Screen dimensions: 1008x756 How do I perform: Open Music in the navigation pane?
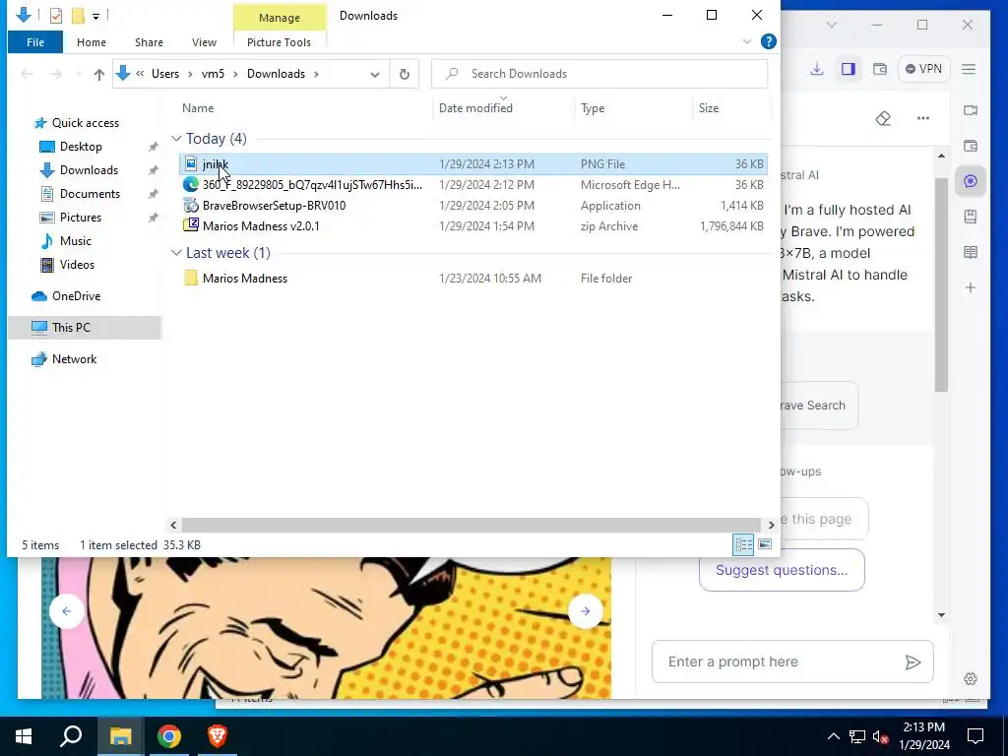[75, 241]
